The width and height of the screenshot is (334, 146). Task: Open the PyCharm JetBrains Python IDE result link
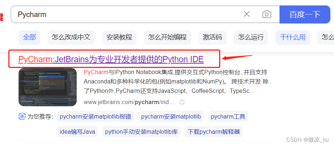(x=111, y=59)
